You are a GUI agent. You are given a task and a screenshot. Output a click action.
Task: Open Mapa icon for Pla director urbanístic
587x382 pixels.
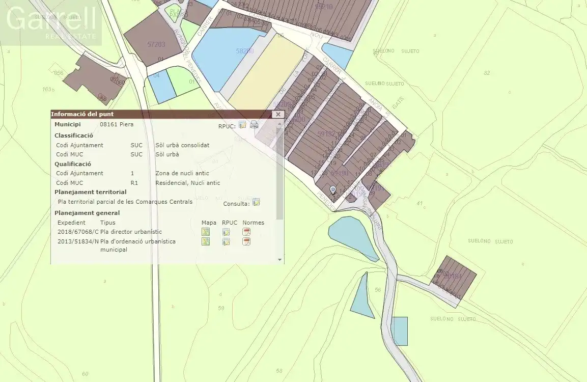(206, 232)
